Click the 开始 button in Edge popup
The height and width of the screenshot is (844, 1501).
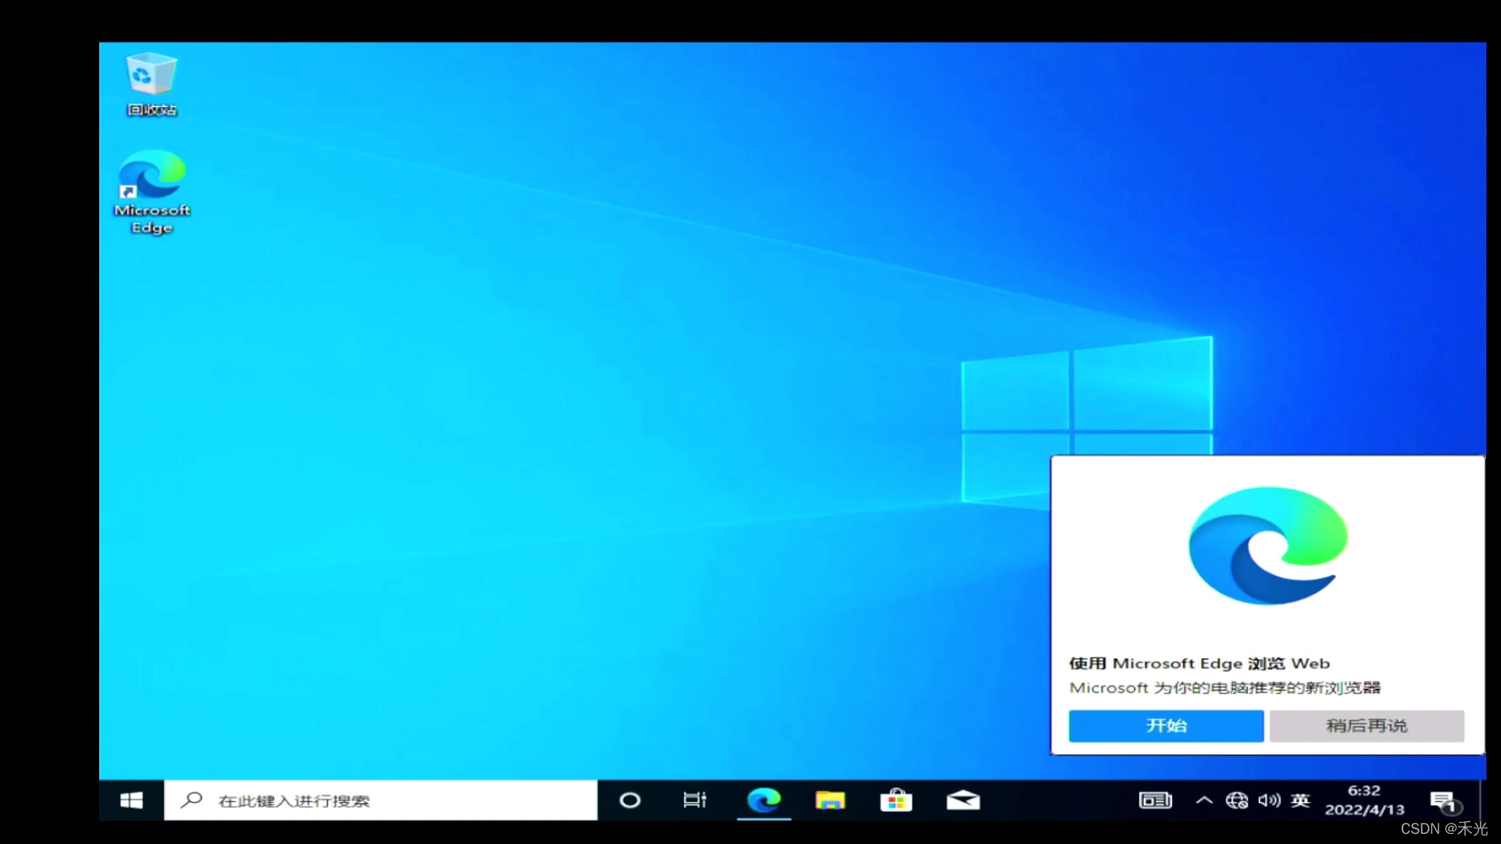1166,726
